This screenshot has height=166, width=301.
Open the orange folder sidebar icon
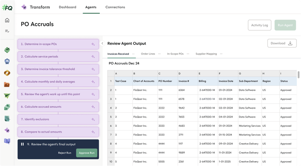tap(7, 84)
